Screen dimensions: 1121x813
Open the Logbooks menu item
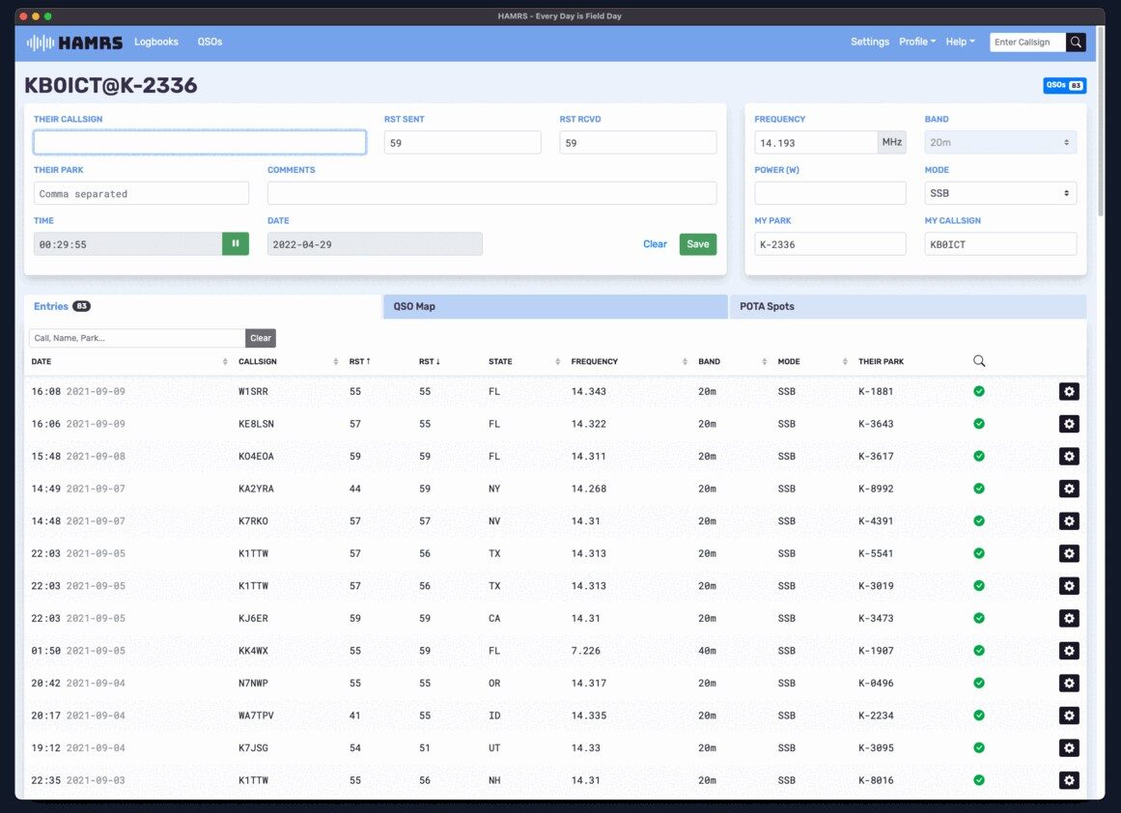click(x=156, y=42)
